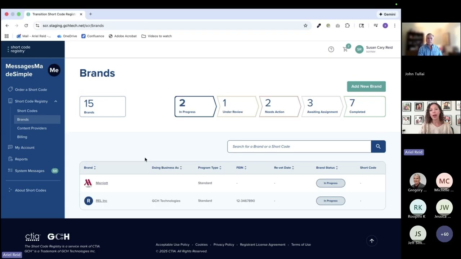Click the Add New Brand button

click(366, 86)
